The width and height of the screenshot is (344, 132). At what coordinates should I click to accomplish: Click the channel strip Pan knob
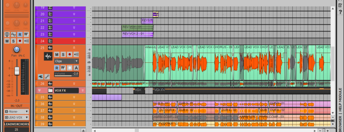[x=17, y=49]
